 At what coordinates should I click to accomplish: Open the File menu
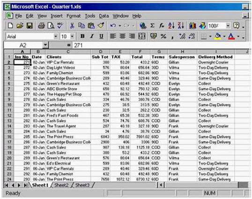pos(18,16)
